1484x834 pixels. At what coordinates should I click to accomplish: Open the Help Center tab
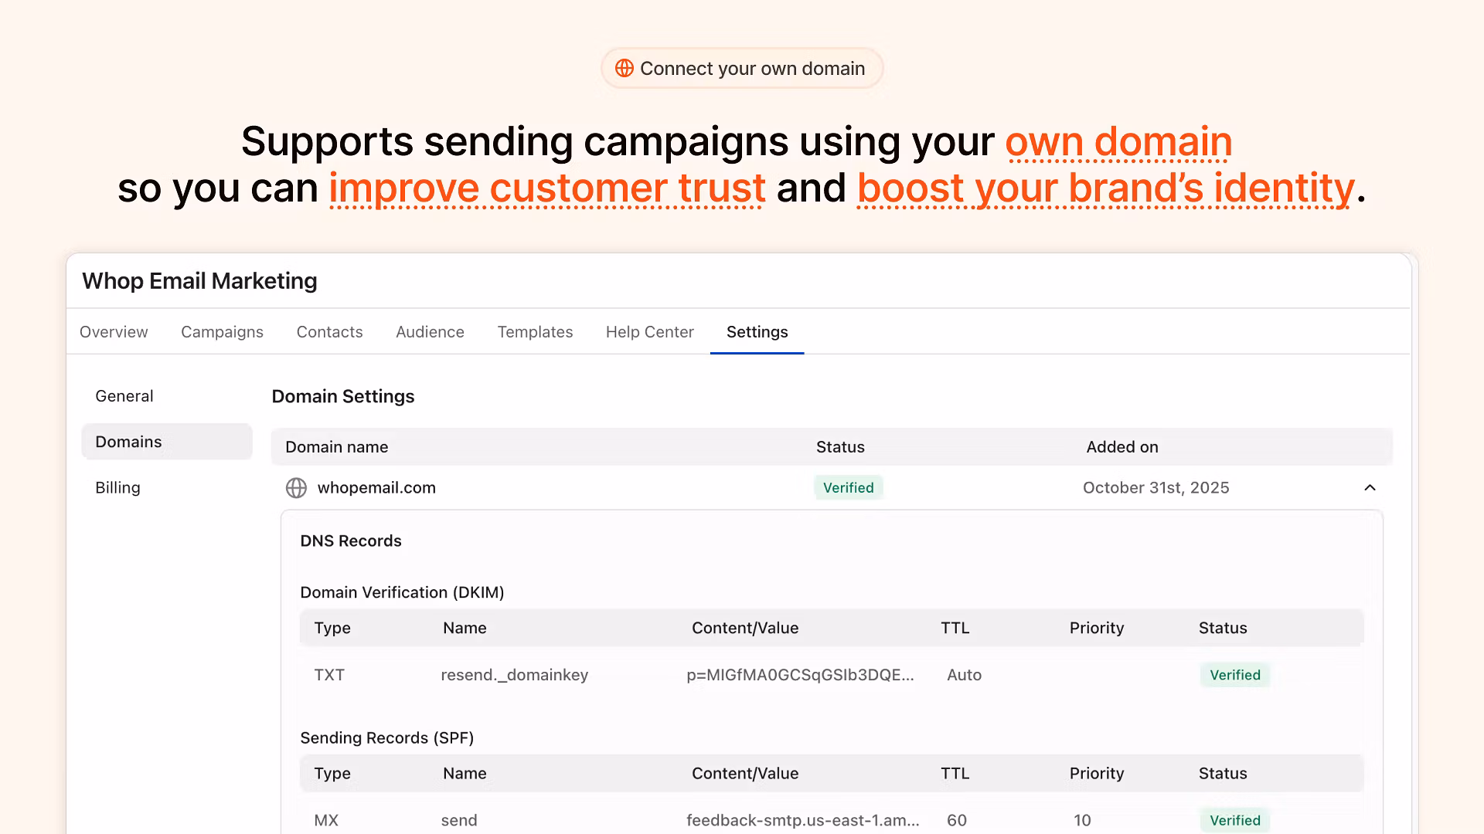coord(649,332)
